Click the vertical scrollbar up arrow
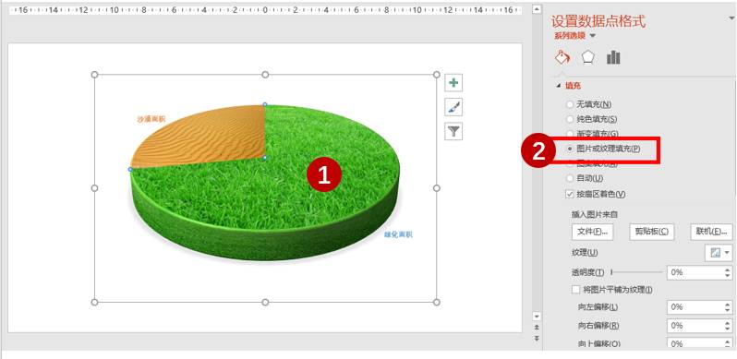This screenshot has width=737, height=359. (538, 8)
